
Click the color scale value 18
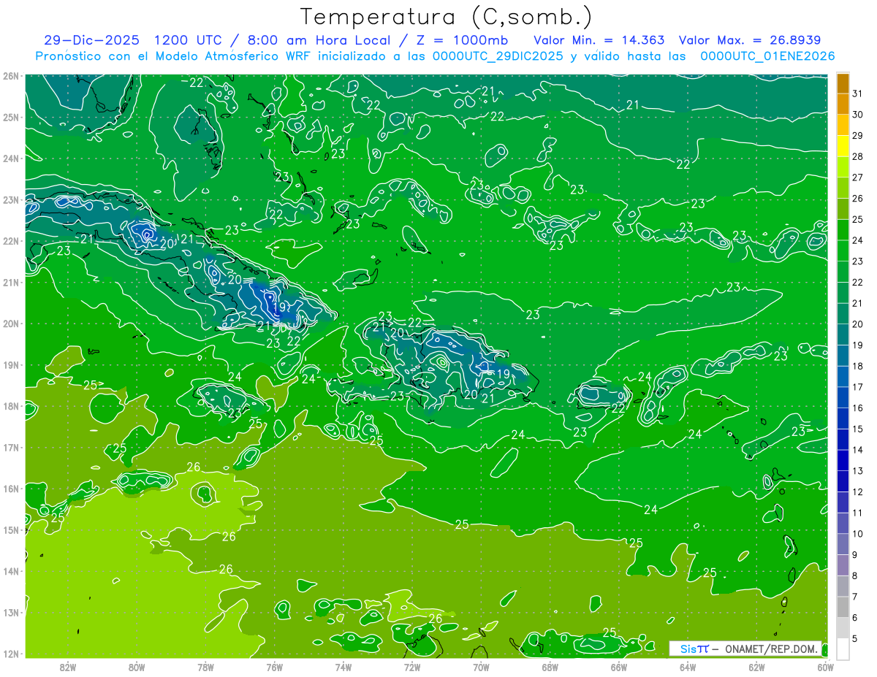pyautogui.click(x=858, y=366)
